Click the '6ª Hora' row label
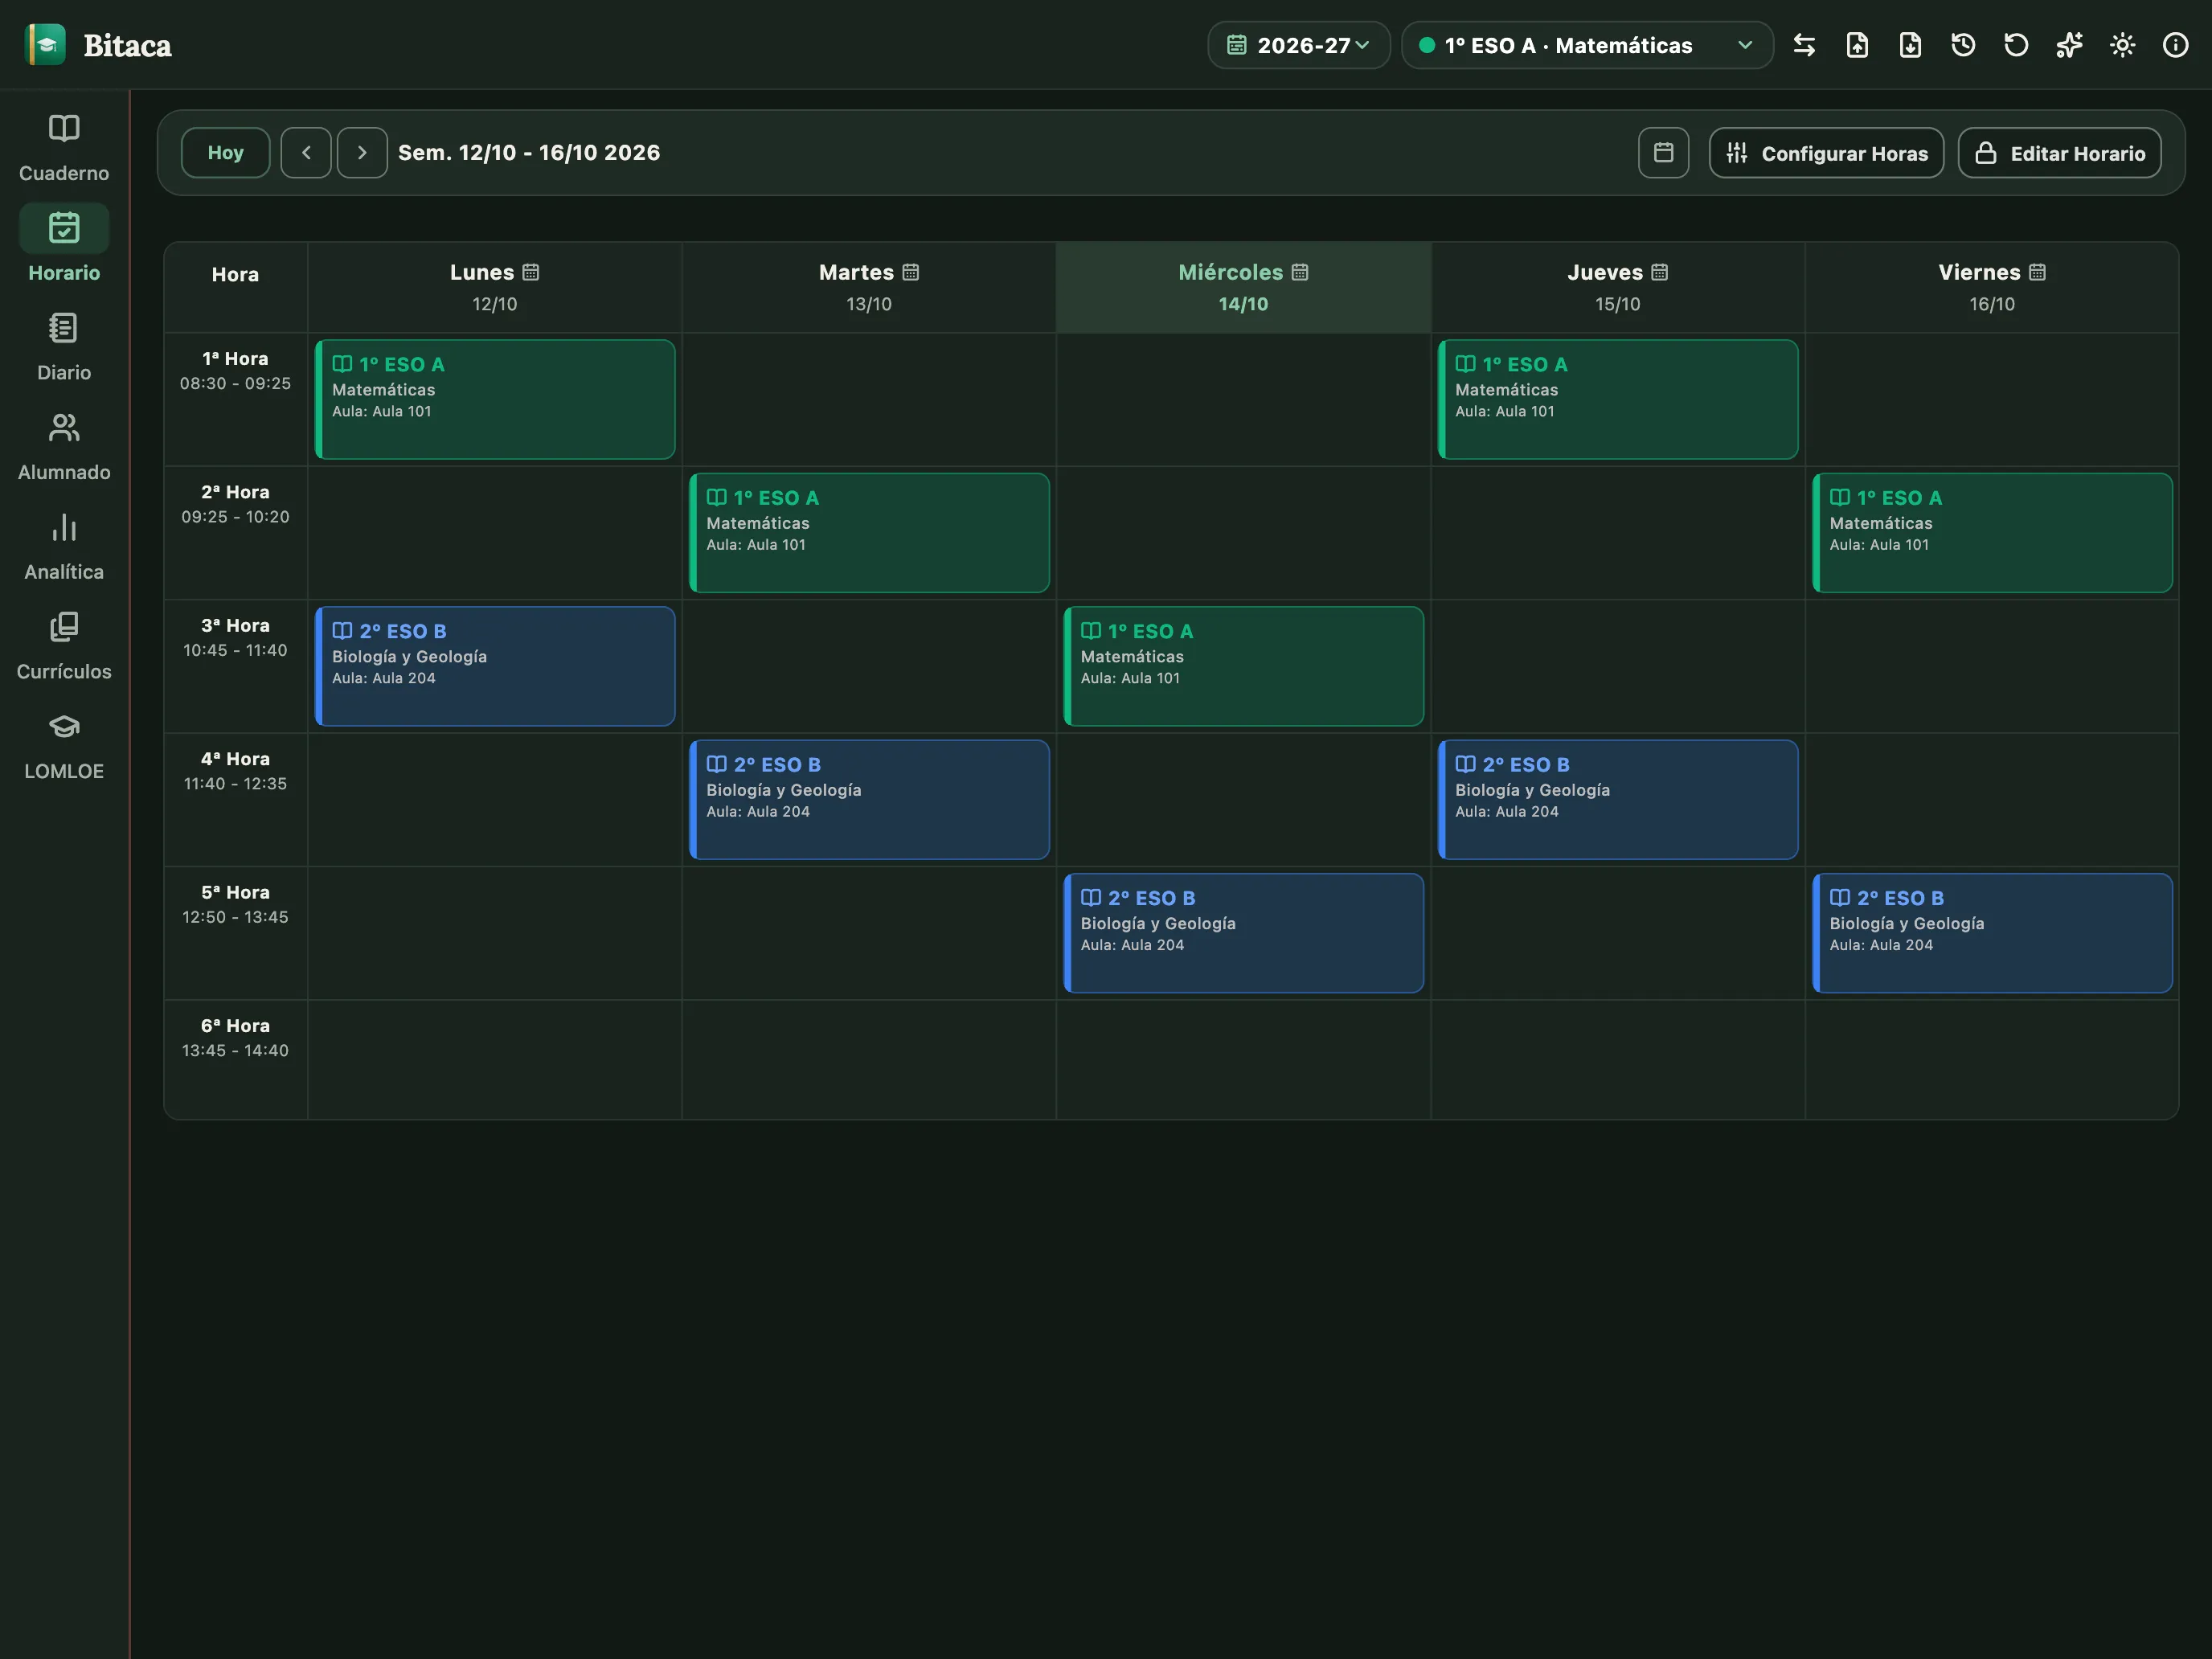The image size is (2212, 1659). [235, 1026]
